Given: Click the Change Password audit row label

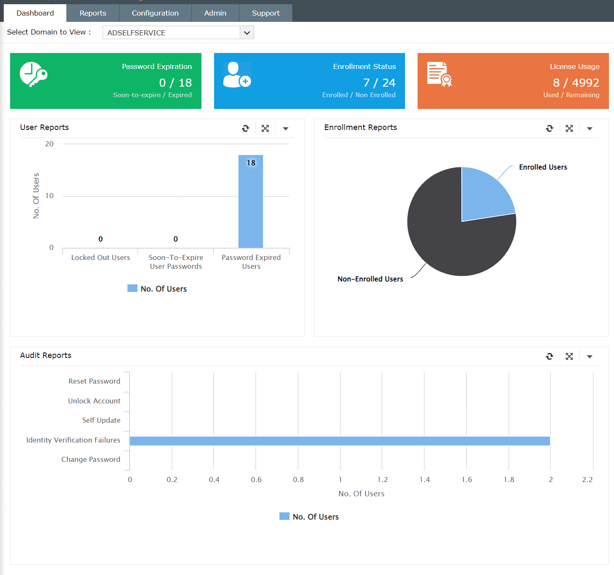Looking at the screenshot, I should click(91, 459).
